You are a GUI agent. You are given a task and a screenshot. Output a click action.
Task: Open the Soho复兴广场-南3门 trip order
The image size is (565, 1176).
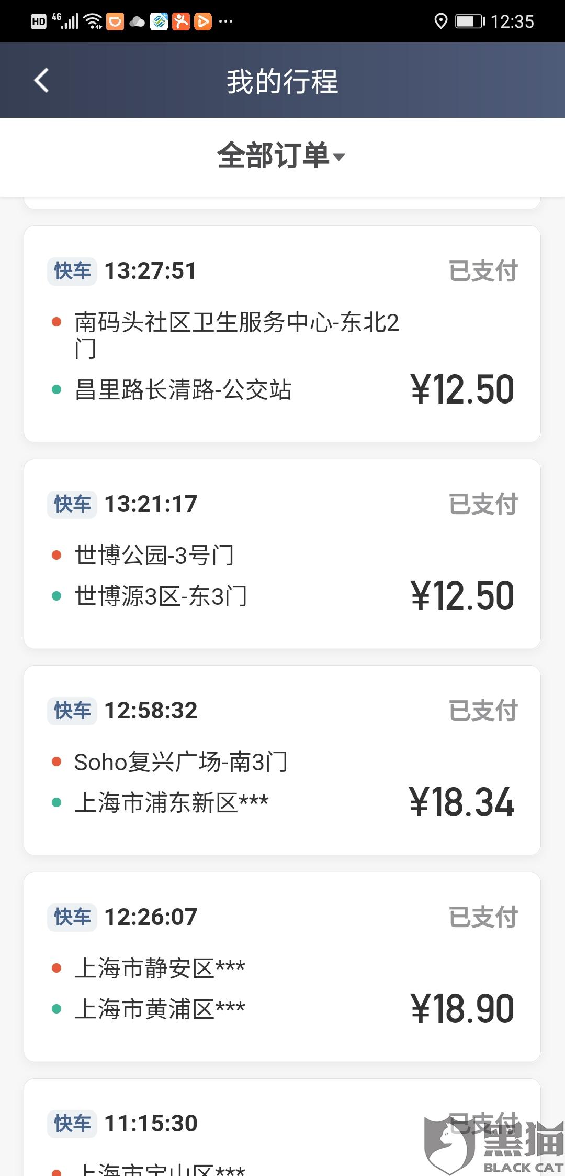tap(282, 760)
